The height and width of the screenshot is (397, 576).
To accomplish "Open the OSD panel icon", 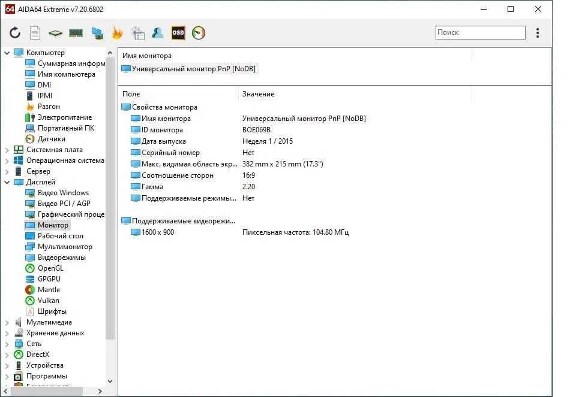I will click(x=179, y=32).
